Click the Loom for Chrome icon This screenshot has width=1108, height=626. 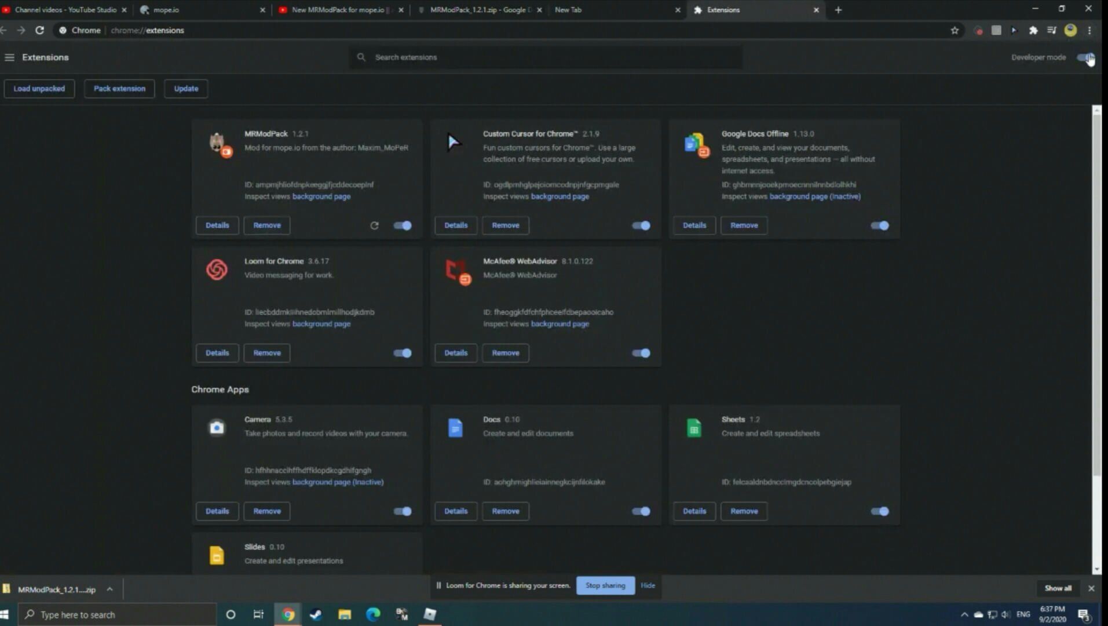point(217,270)
